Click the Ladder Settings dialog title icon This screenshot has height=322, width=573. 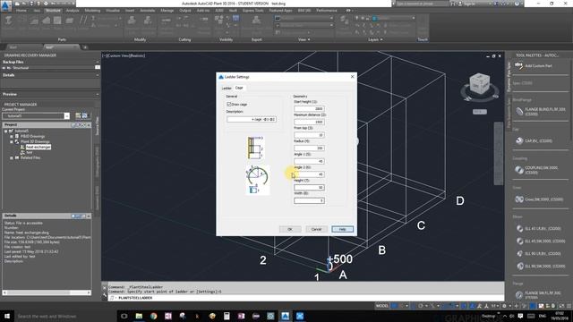(x=221, y=77)
